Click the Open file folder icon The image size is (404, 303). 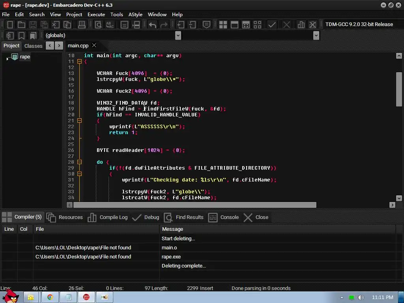(x=21, y=24)
